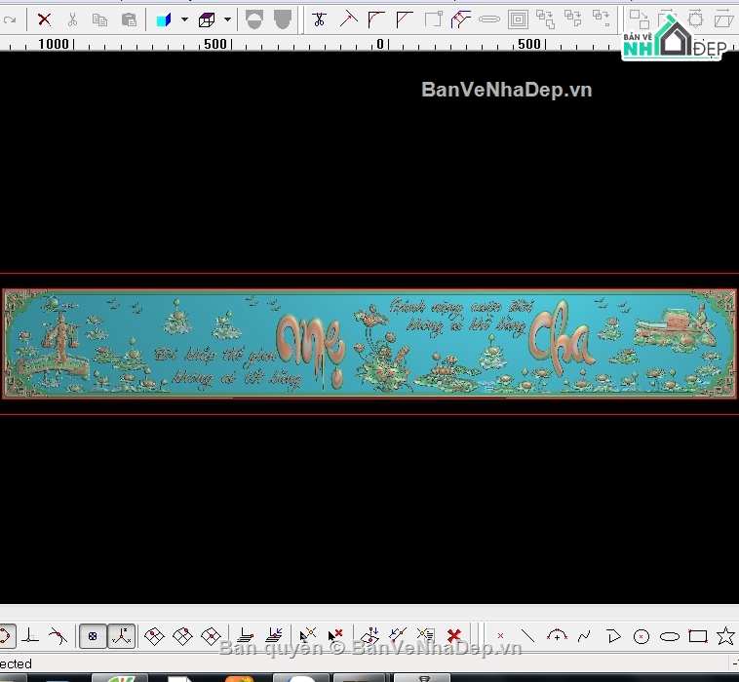
Task: Select the Point drawing tool
Action: pos(500,636)
